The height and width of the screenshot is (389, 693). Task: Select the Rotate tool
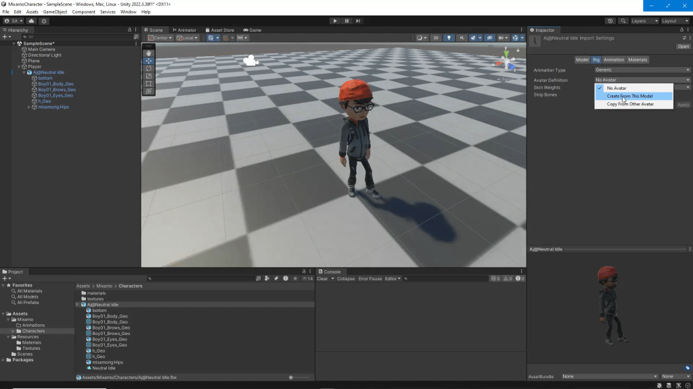point(148,68)
